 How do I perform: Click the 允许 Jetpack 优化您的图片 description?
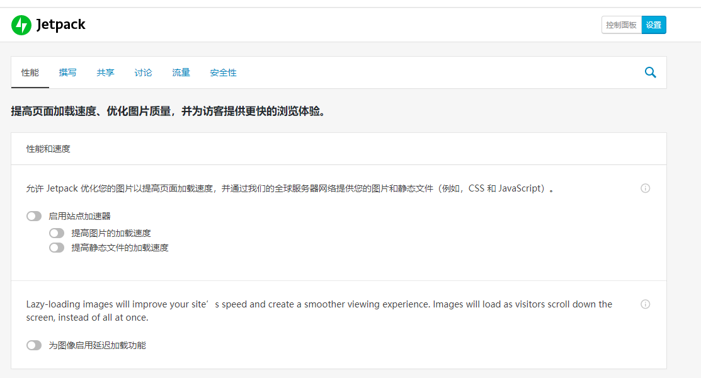point(290,188)
